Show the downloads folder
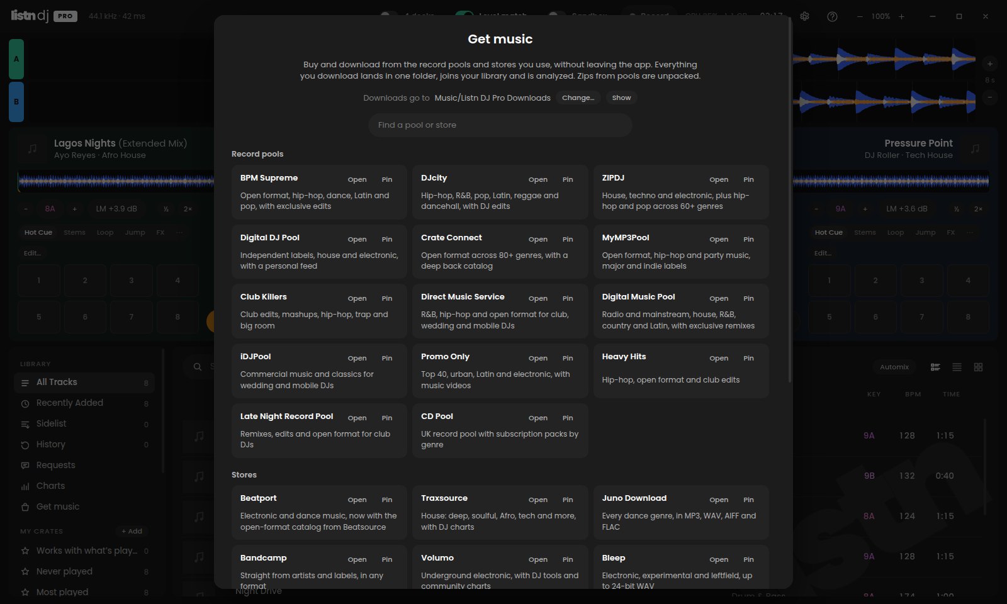Image resolution: width=1007 pixels, height=604 pixels. pos(621,98)
